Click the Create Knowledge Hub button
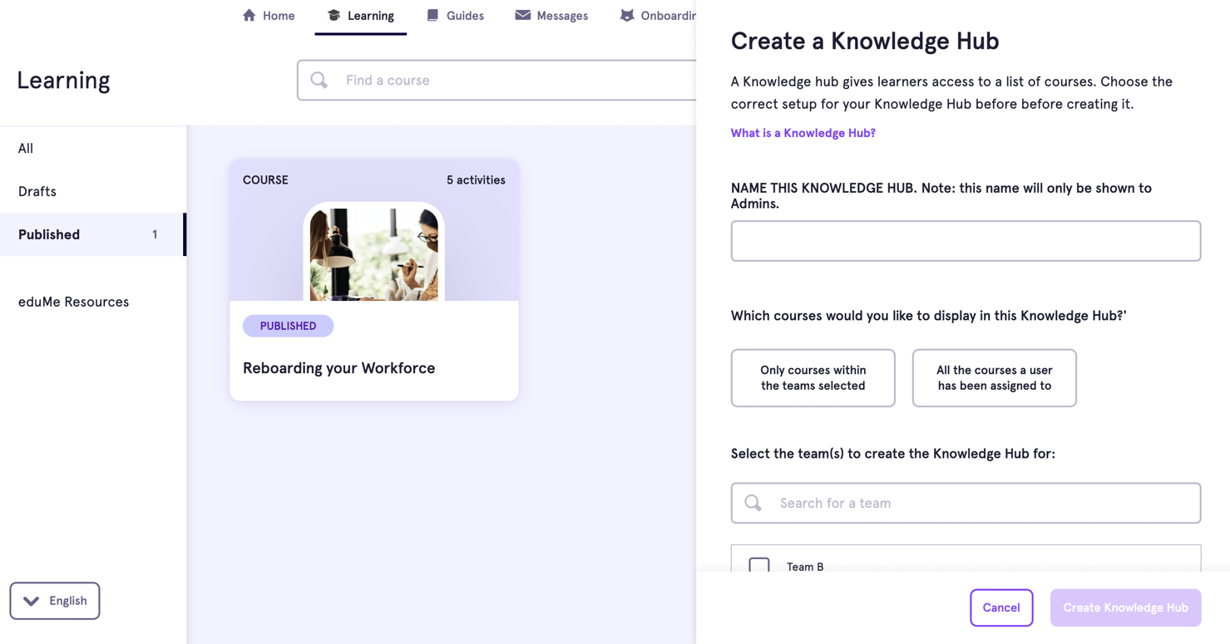The image size is (1230, 644). 1125,607
